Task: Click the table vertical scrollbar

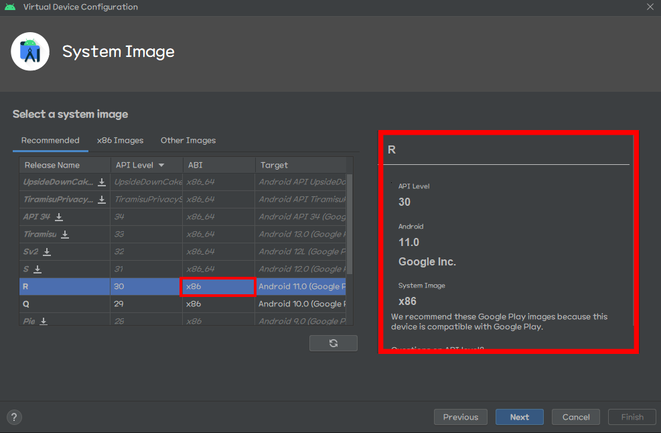Action: click(350, 224)
